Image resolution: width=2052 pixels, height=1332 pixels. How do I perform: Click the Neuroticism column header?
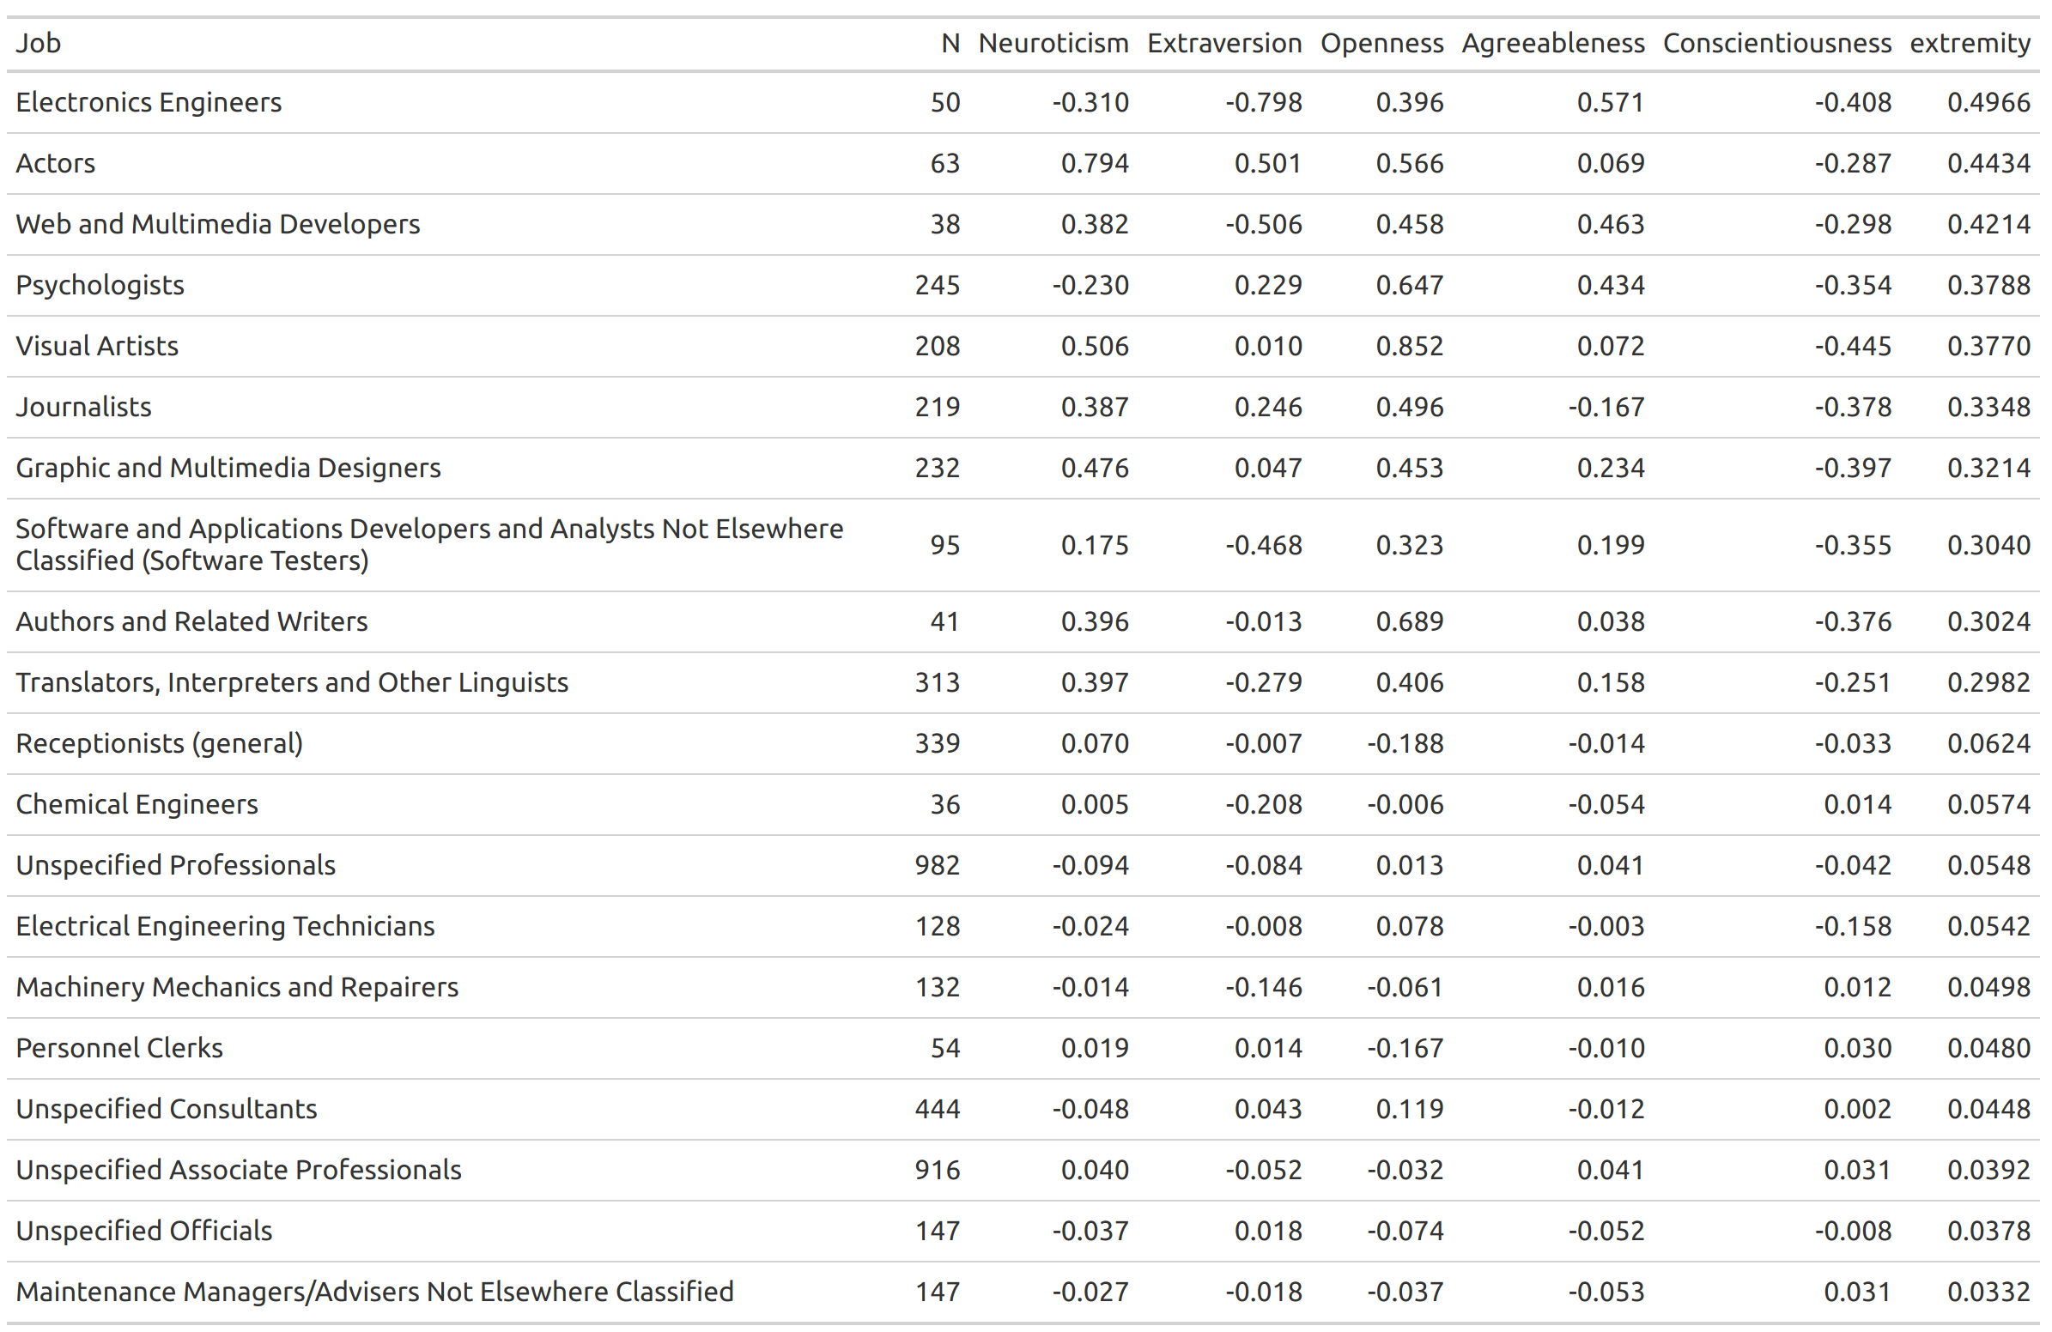pos(1053,43)
